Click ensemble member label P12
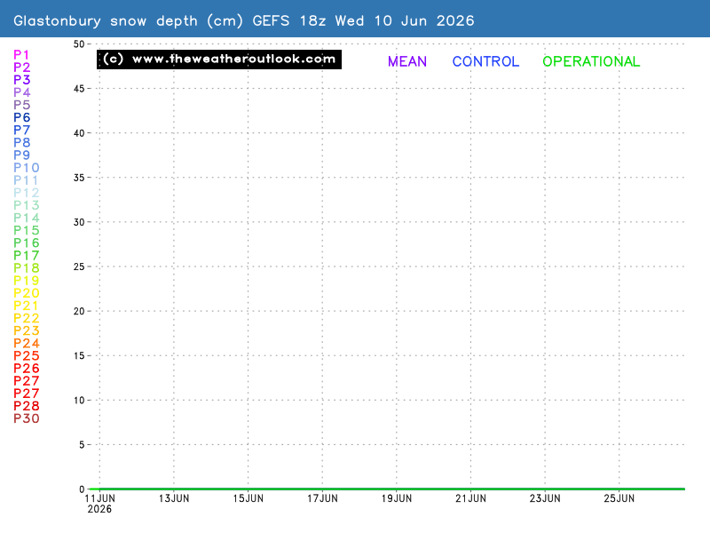Screen dimensions: 710x533 27,193
